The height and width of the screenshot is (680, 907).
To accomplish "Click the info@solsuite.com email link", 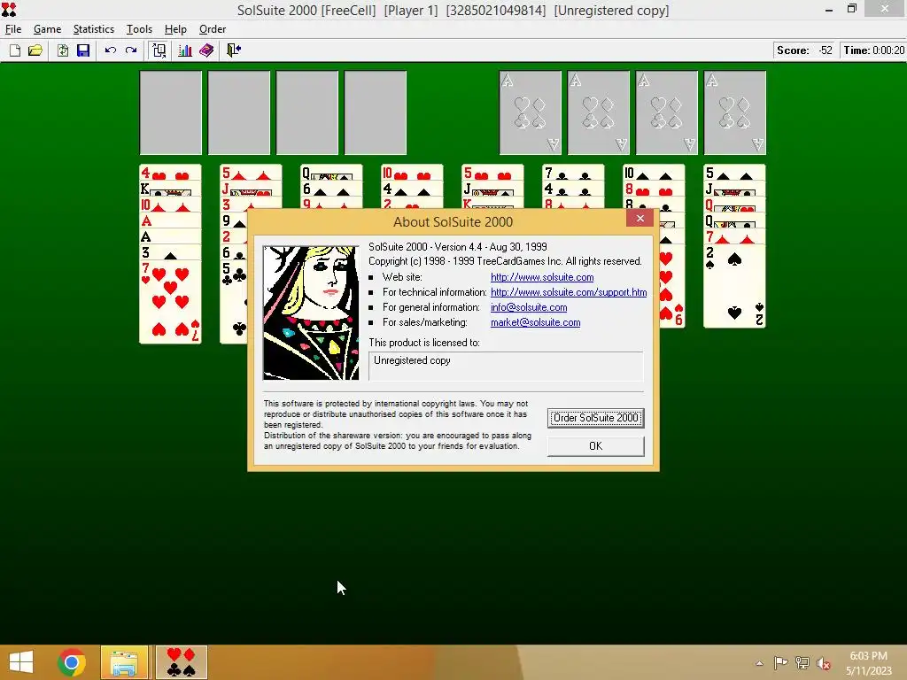I will (529, 307).
